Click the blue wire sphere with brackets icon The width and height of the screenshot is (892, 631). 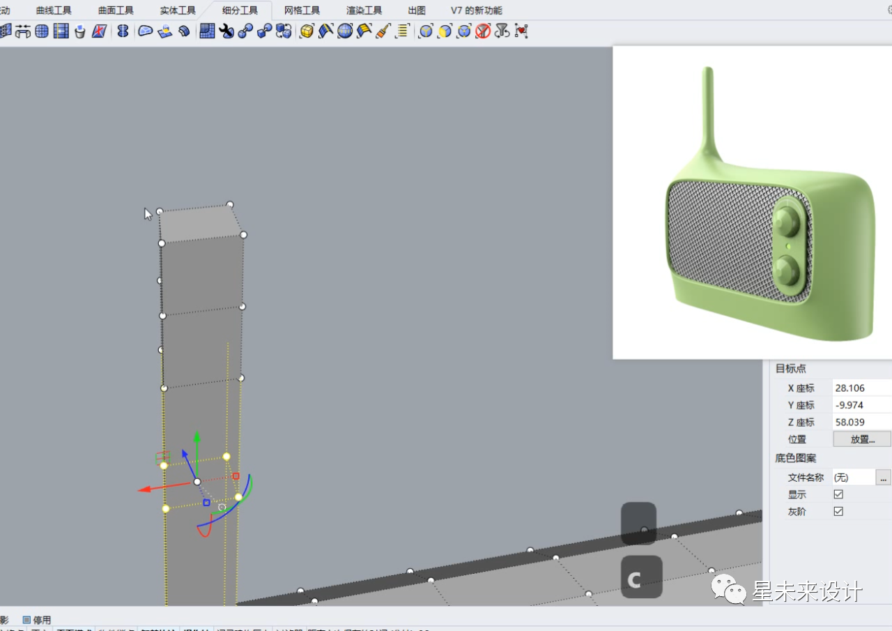[345, 31]
